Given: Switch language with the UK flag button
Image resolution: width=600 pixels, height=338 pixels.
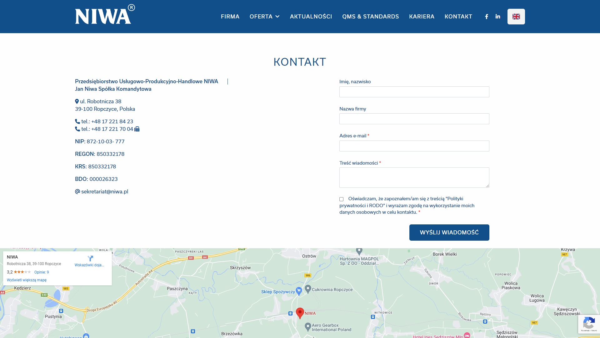Looking at the screenshot, I should pos(516,17).
